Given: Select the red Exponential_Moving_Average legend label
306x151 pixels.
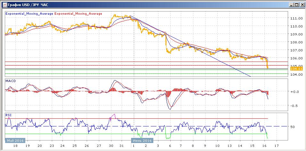Looking at the screenshot, I should [x=79, y=14].
